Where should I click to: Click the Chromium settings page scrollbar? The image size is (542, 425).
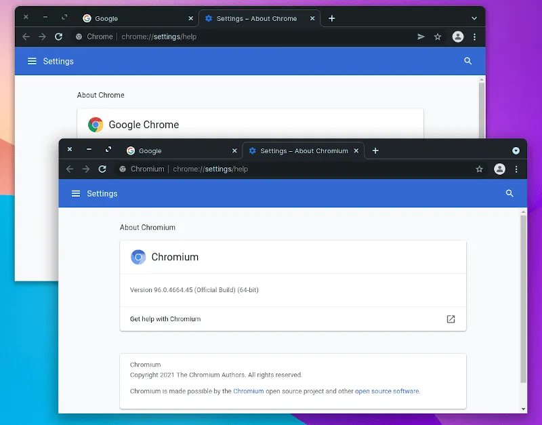(523, 305)
